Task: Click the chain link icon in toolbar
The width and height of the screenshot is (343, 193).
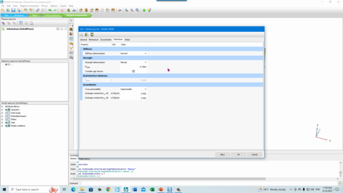Action: click(38, 10)
